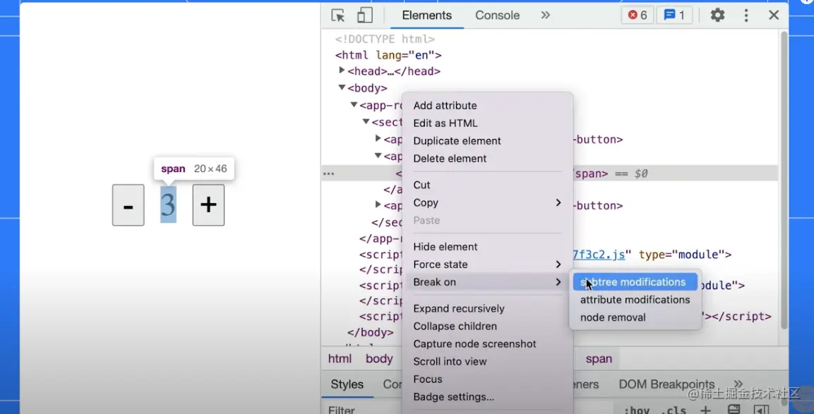Click html in the breadcrumb bar
The width and height of the screenshot is (814, 414).
tap(340, 359)
